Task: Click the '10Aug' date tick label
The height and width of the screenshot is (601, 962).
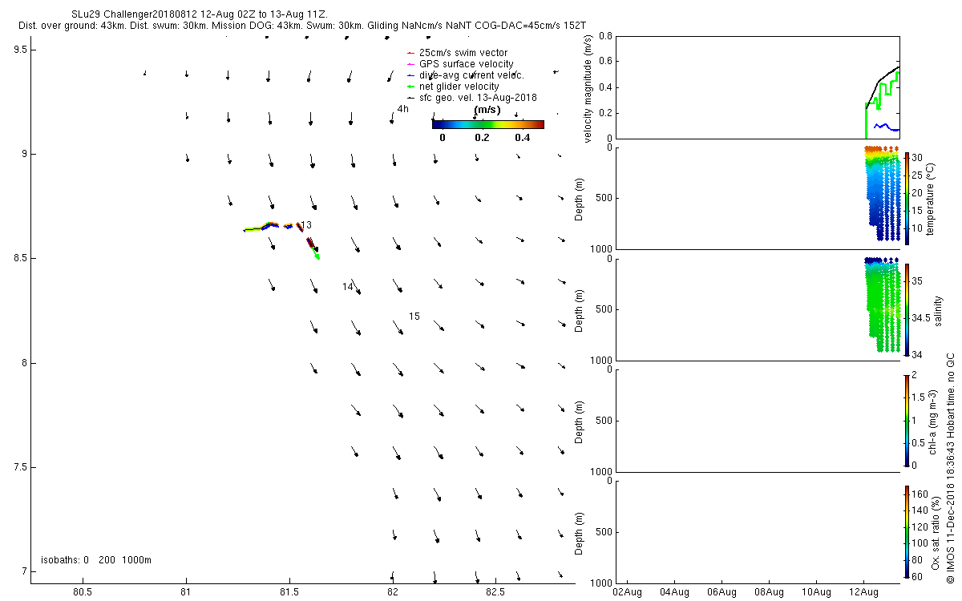Action: point(816,592)
